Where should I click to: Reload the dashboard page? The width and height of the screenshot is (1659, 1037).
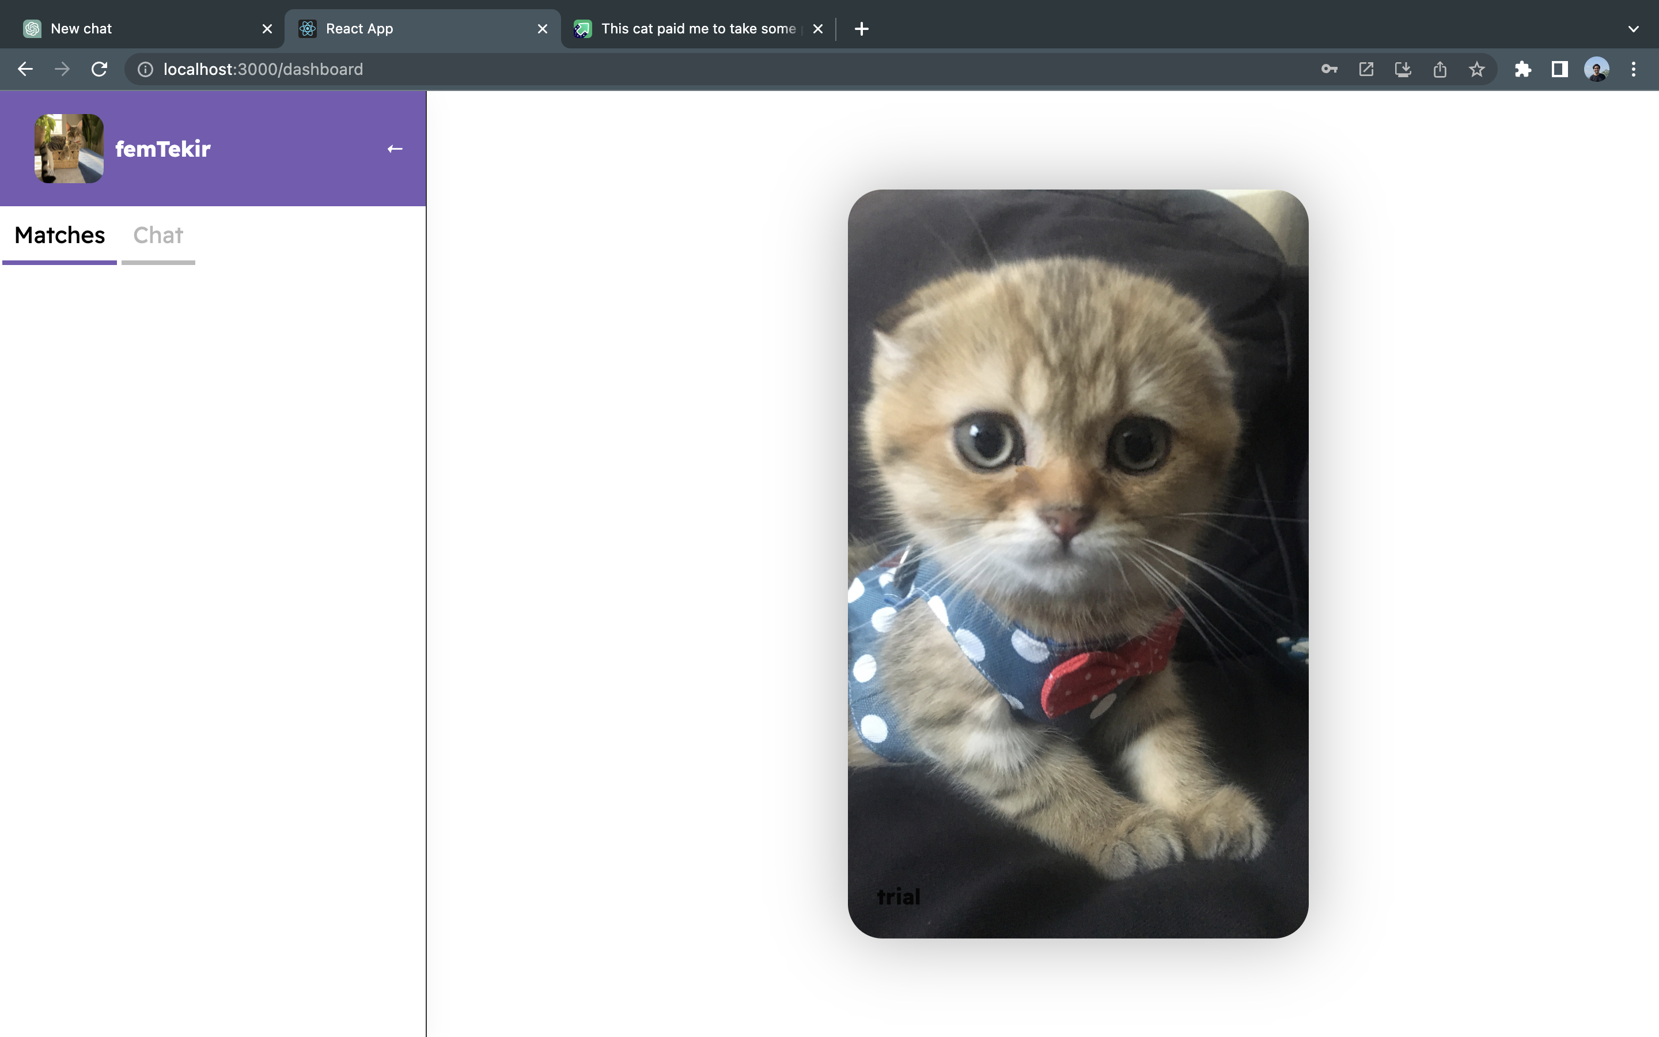click(x=100, y=69)
